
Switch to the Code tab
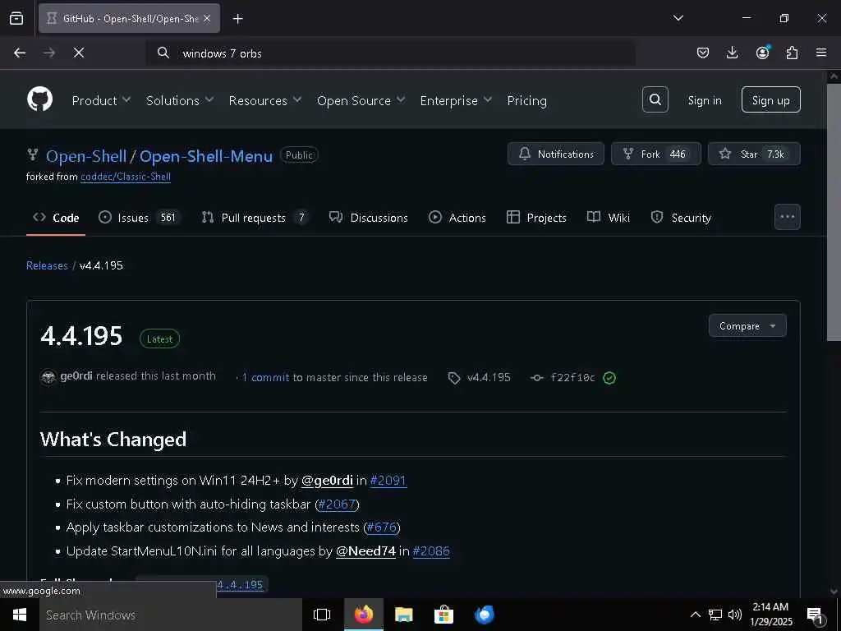pos(56,217)
